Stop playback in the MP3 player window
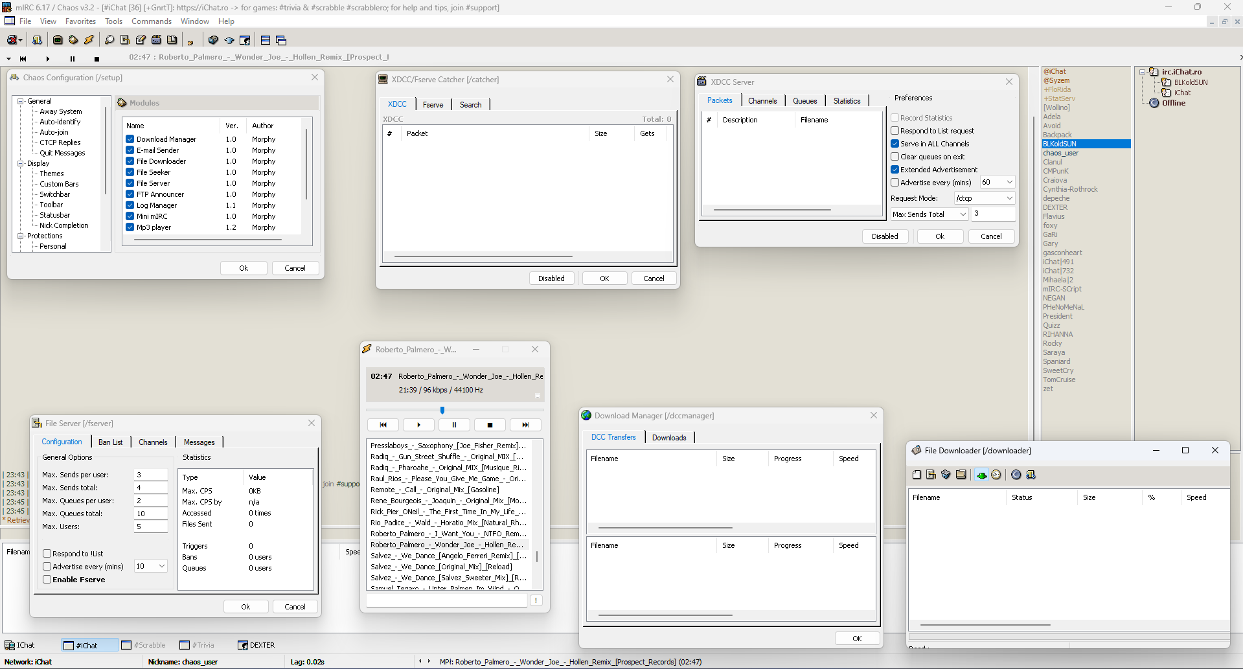The width and height of the screenshot is (1243, 669). click(x=490, y=425)
